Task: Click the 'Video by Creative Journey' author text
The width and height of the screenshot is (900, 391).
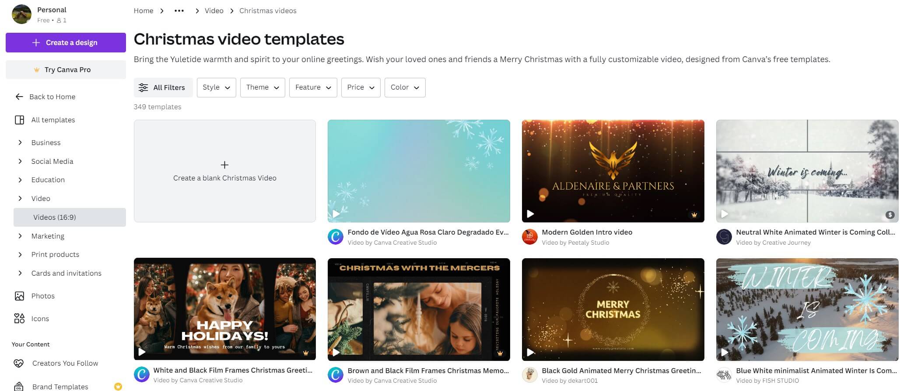Action: tap(773, 242)
